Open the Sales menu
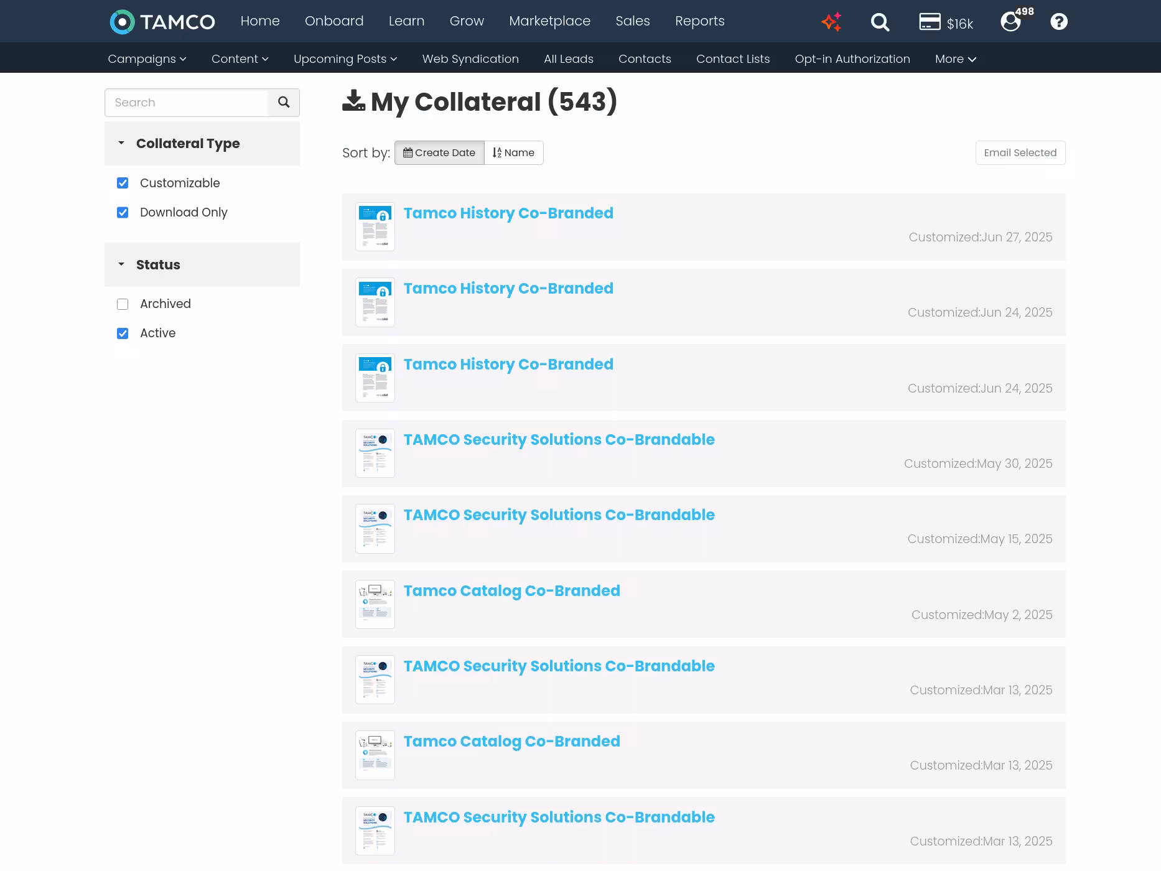 click(633, 21)
